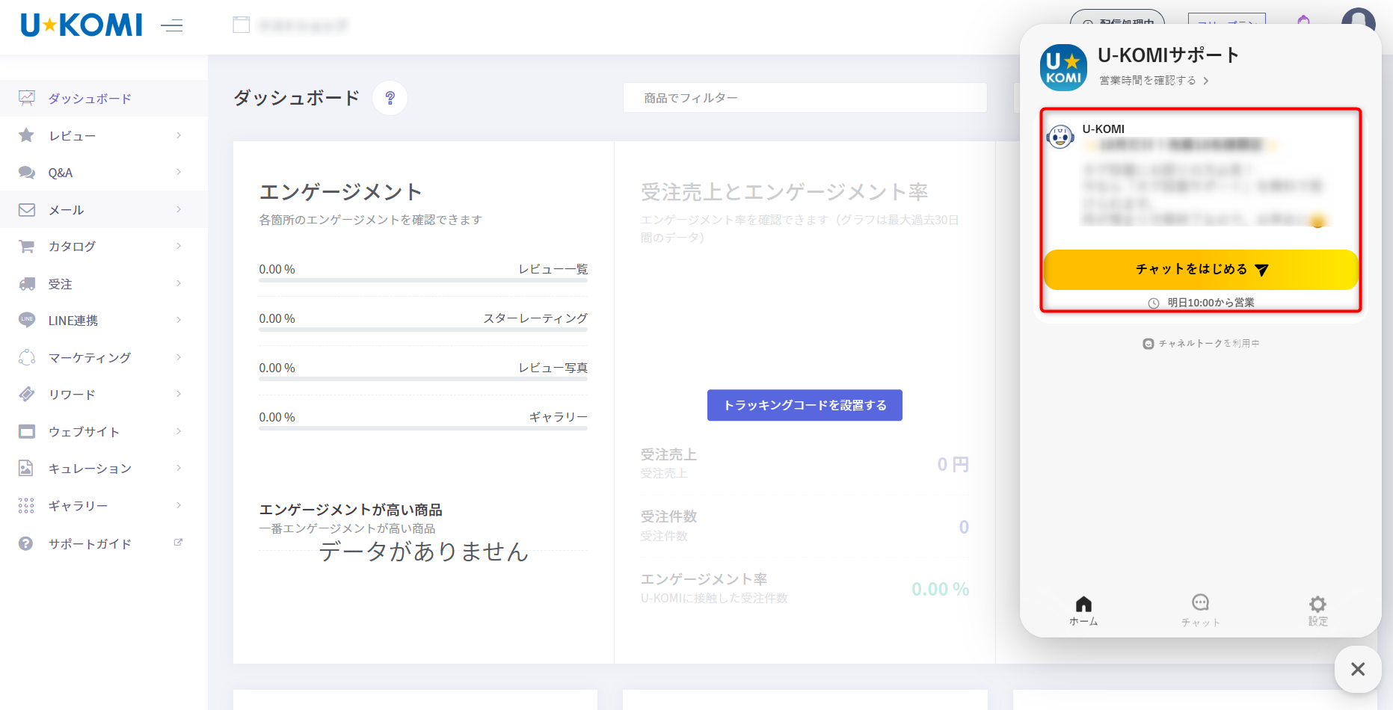The image size is (1393, 710).
Task: Expand the マーケティング sidebar menu
Action: click(x=103, y=358)
